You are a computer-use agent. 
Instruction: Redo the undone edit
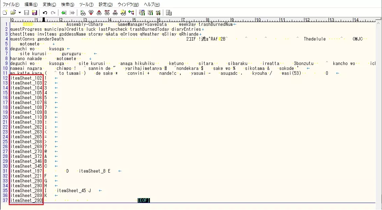[53, 13]
